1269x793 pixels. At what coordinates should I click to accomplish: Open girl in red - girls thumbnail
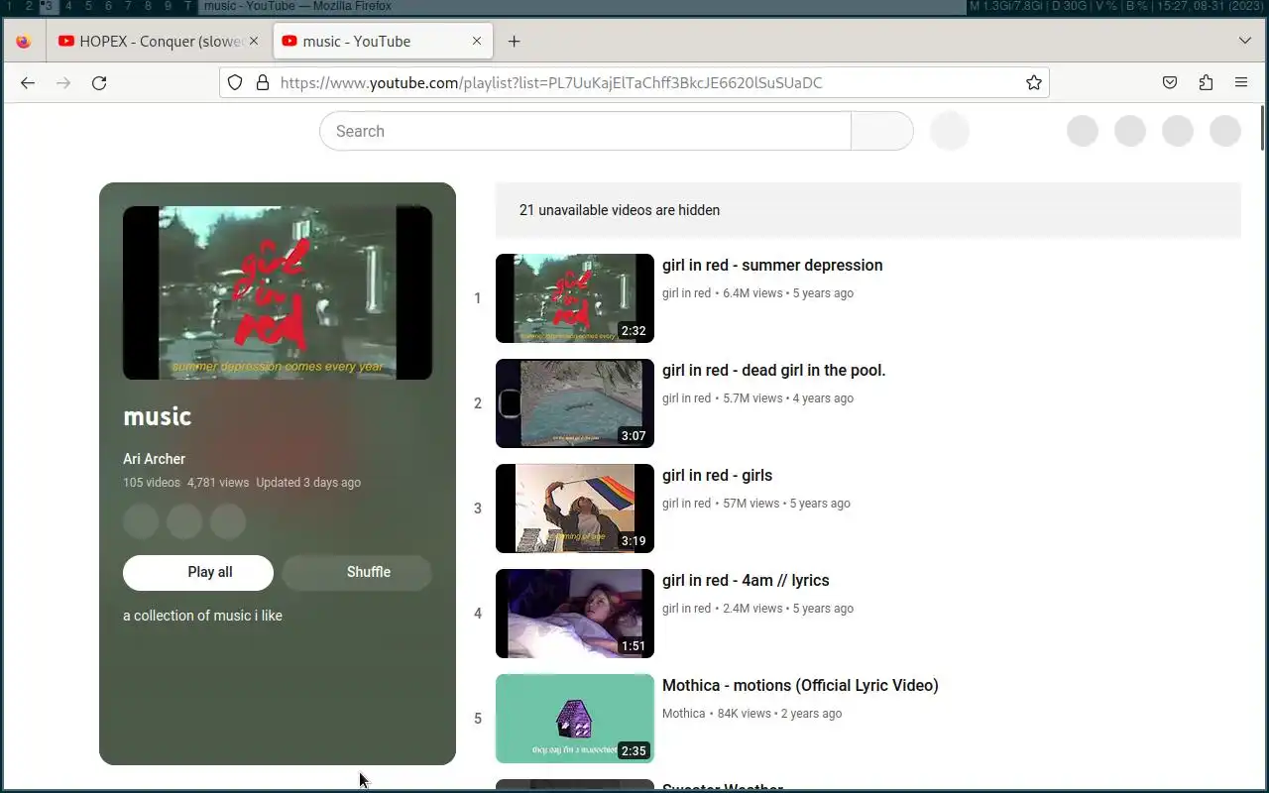pyautogui.click(x=575, y=509)
